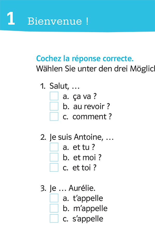Click the chapter number 1 in header
Viewport: 155px width, 233px height.
coord(11,19)
